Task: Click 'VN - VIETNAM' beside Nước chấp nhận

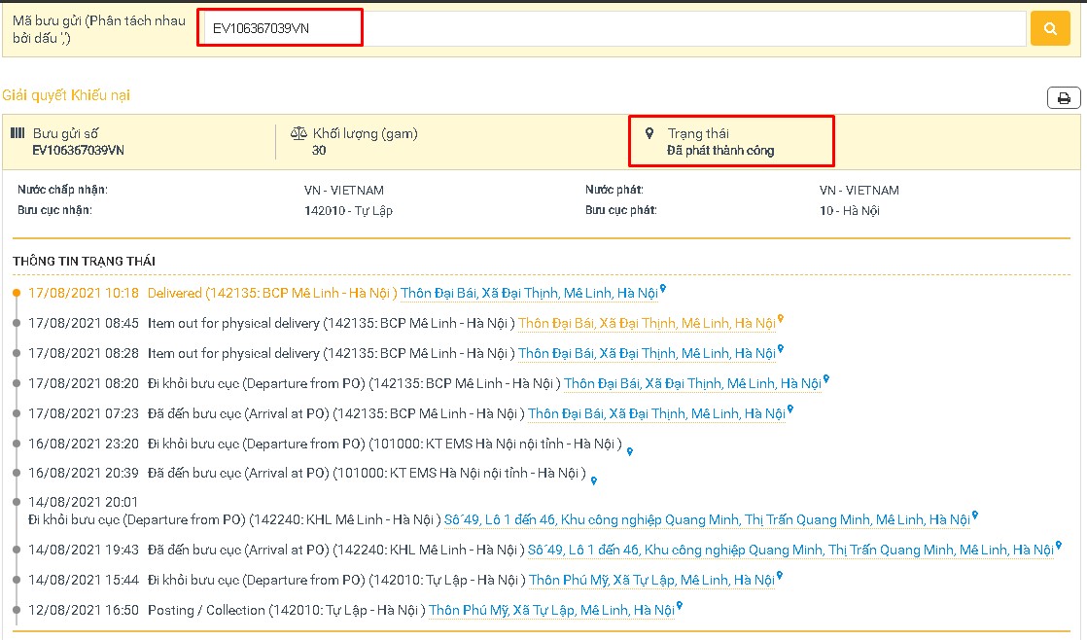Action: pyautogui.click(x=344, y=190)
